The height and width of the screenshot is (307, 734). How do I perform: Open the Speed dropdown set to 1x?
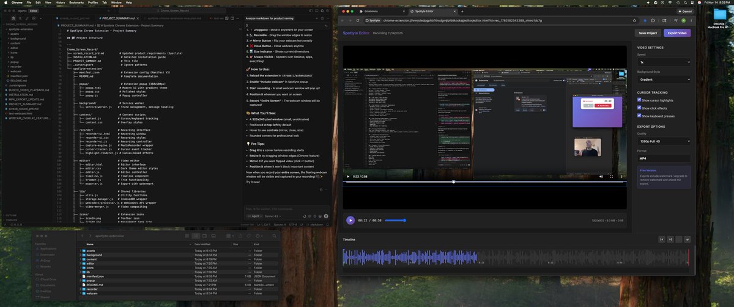[664, 62]
